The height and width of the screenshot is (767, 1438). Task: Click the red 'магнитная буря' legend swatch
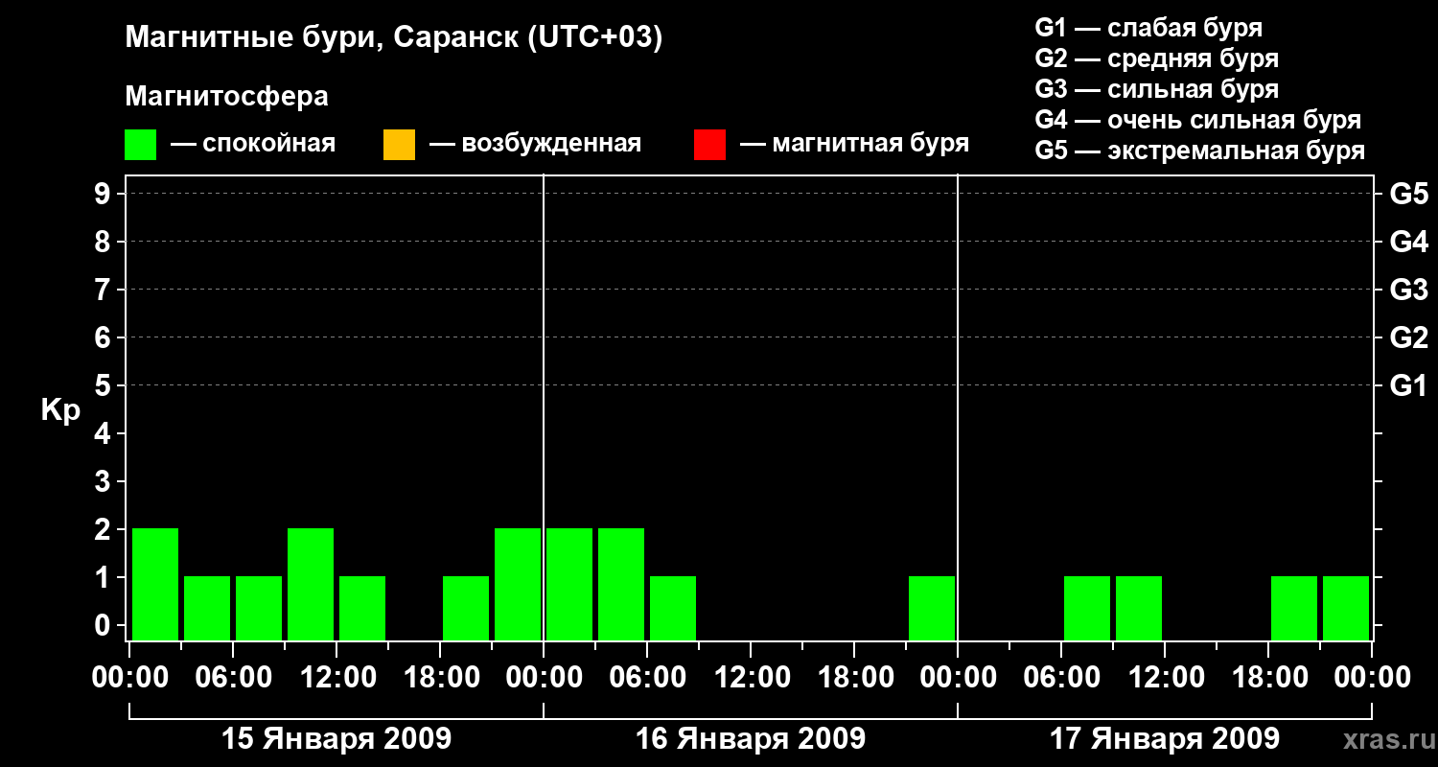click(x=709, y=145)
